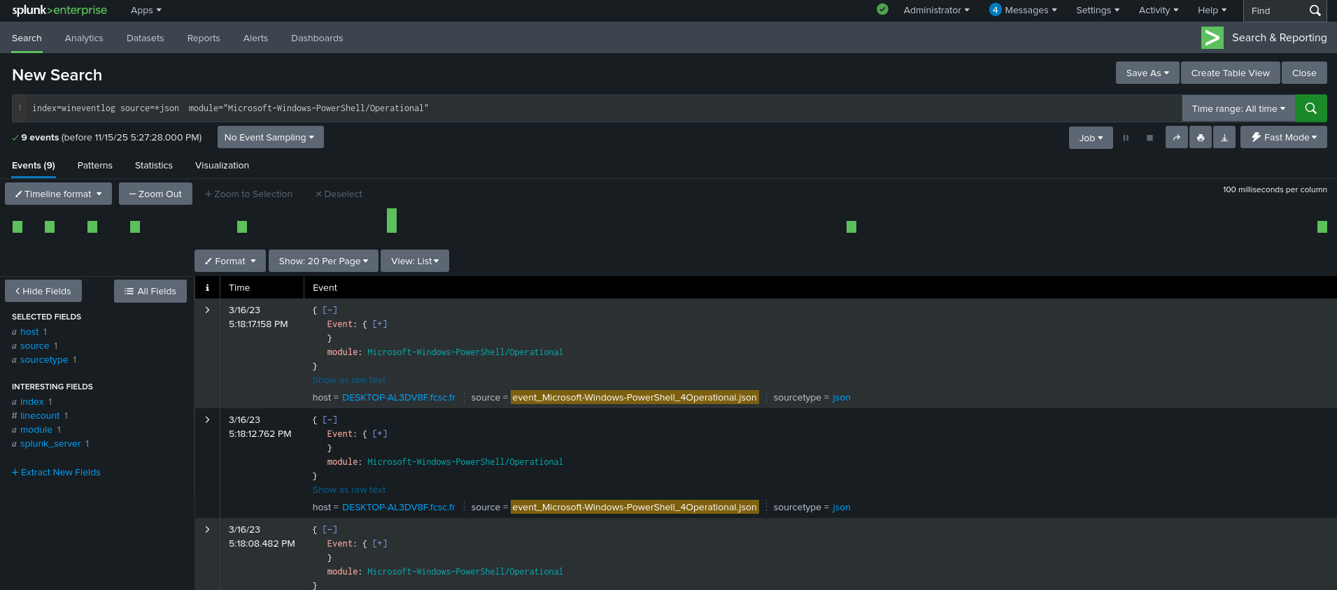Expand the Event object in first result
This screenshot has height=590, width=1337.
pyautogui.click(x=380, y=324)
